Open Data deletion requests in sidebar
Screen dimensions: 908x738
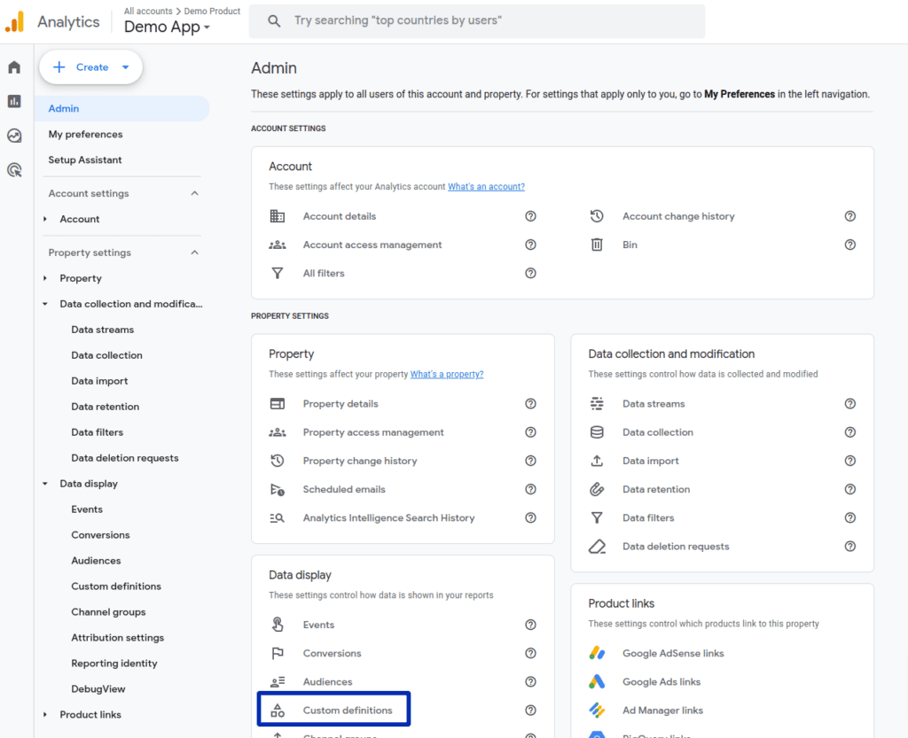[x=124, y=458]
